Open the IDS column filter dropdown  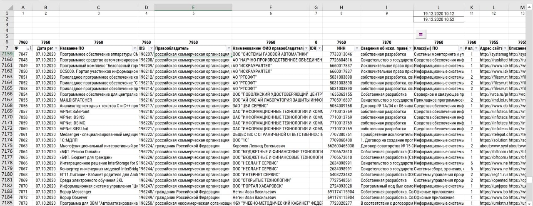click(151, 48)
